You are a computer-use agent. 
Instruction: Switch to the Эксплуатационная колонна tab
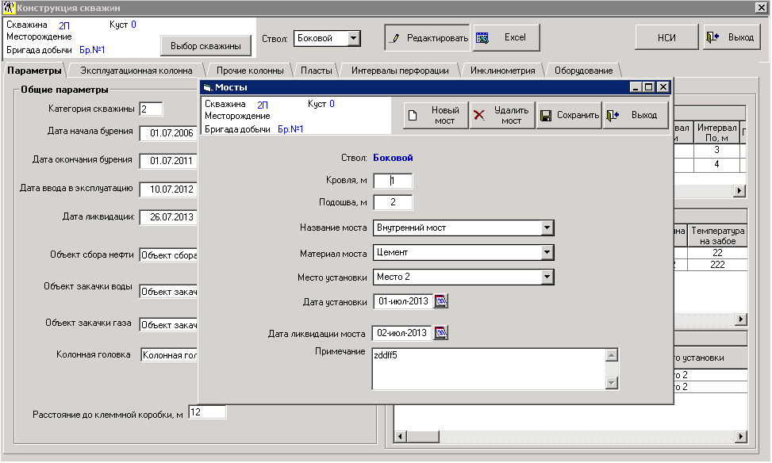(x=136, y=71)
